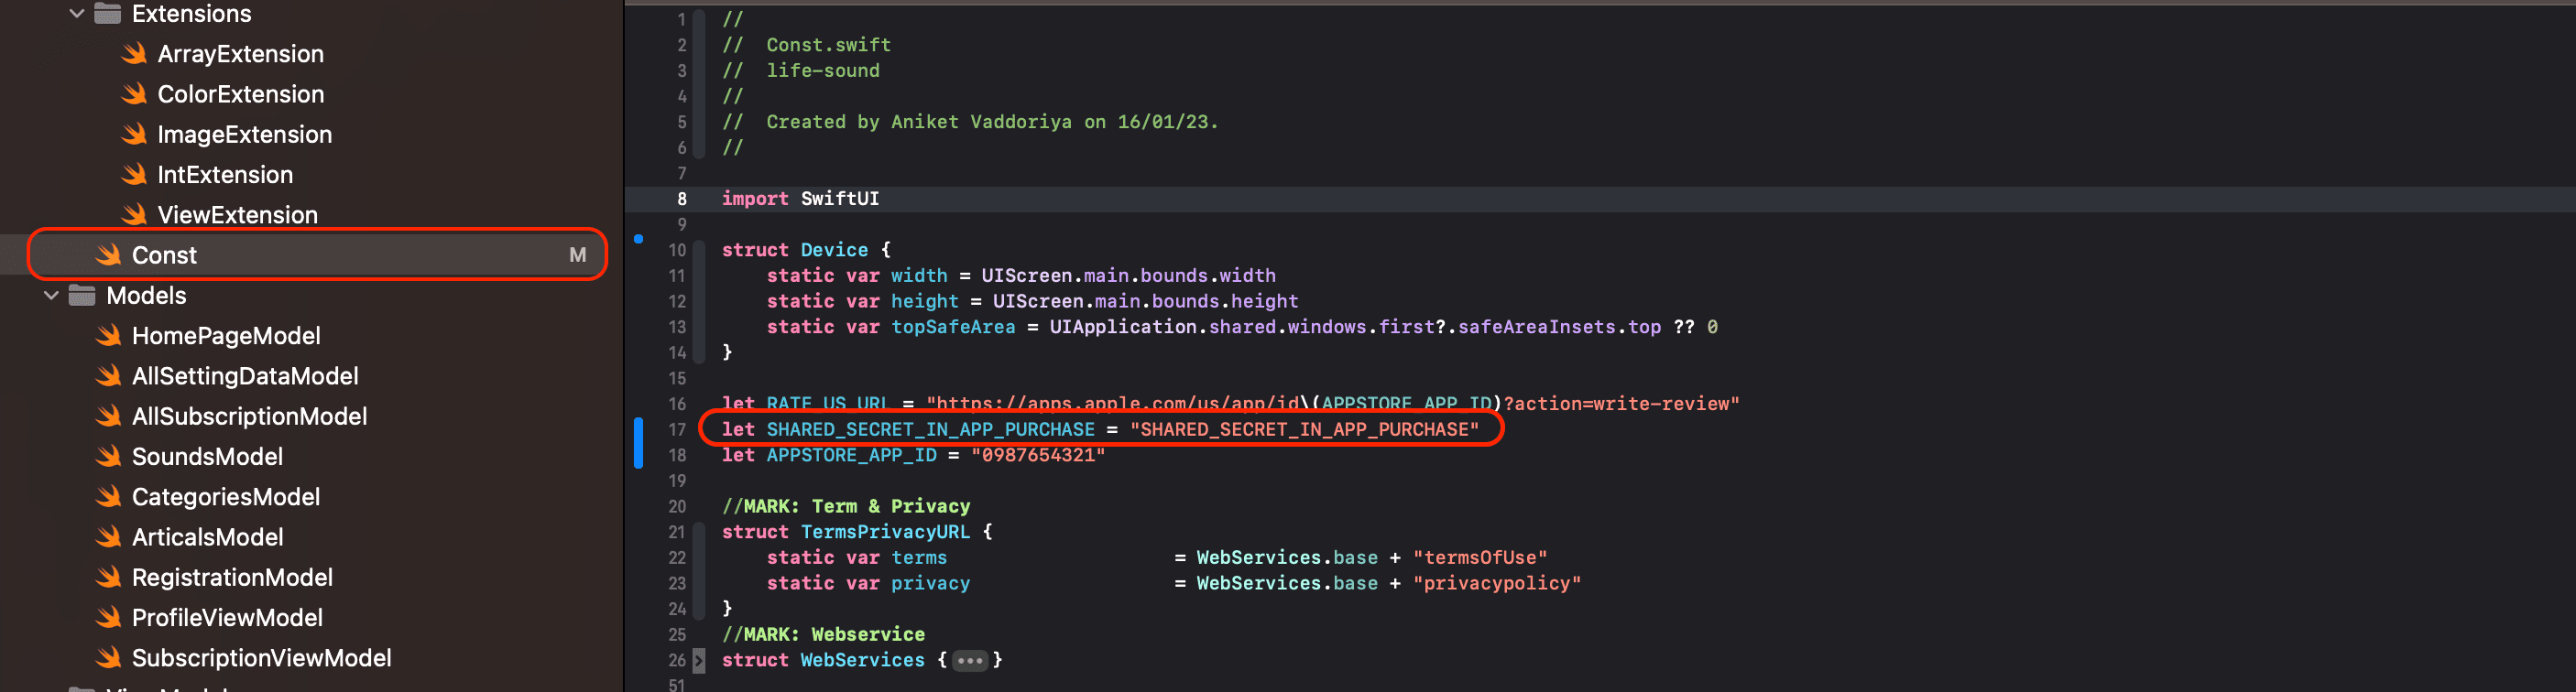Click the Models folder icon
2576x692 pixels.
coord(82,296)
